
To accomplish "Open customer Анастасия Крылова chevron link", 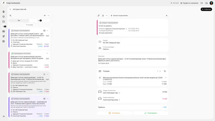I will (x=119, y=100).
